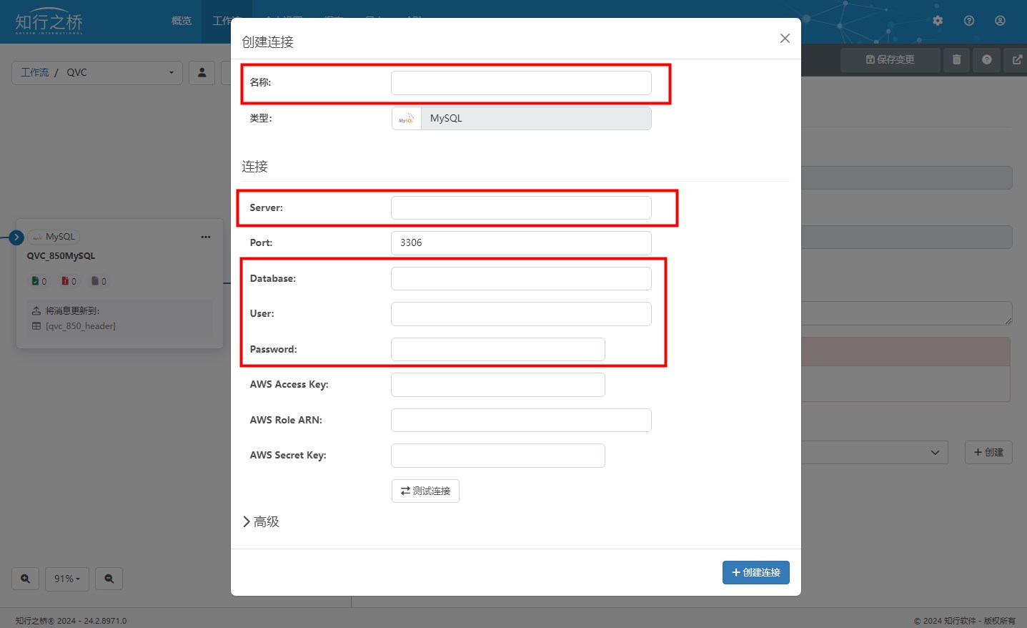Screen dimensions: 1027x628
Task: Click into the Server input field
Action: click(x=521, y=207)
